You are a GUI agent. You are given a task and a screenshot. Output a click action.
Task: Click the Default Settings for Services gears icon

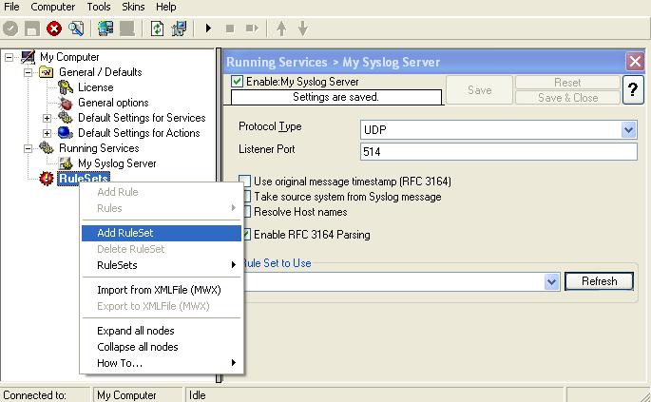click(66, 118)
